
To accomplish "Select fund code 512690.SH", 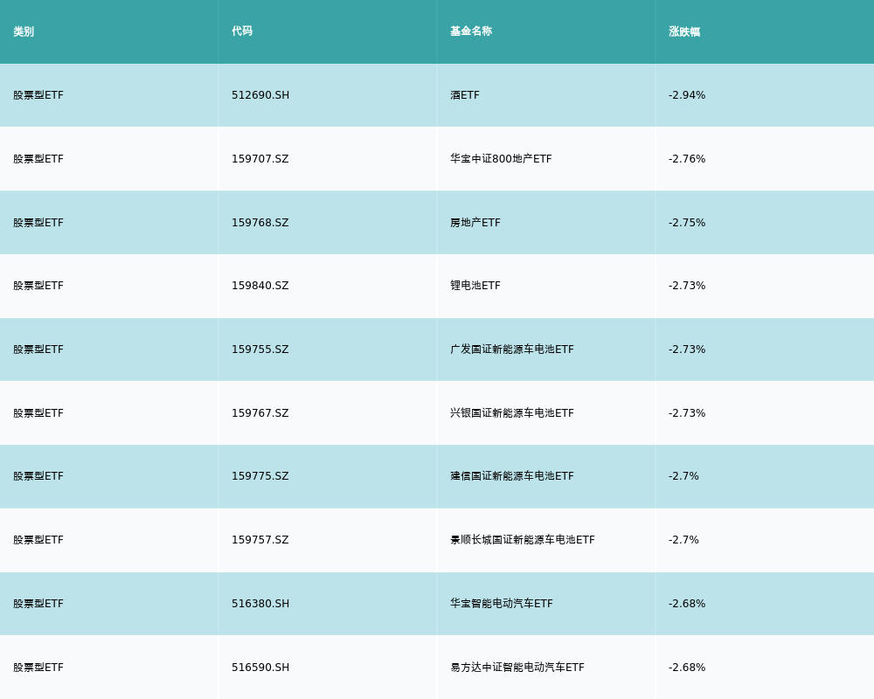I will [260, 95].
